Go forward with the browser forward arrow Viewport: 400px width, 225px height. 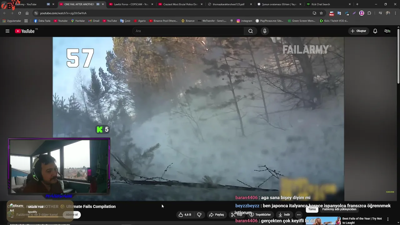click(12, 13)
